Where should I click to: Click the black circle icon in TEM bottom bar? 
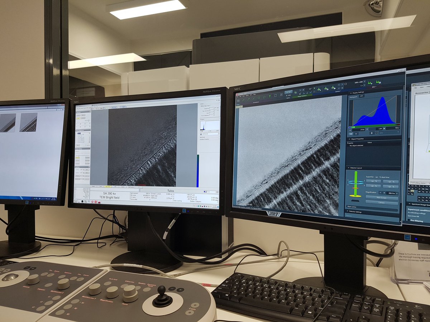pos(82,201)
